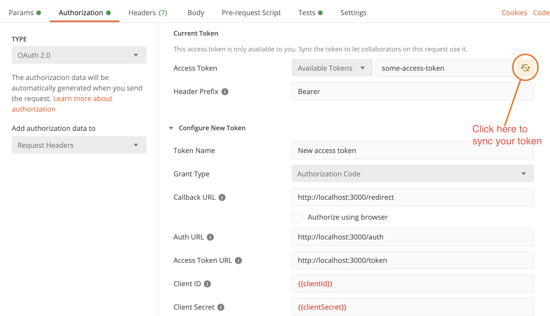The image size is (550, 316).
Task: Focus the Header Prefix field containing Bearer
Action: click(x=413, y=91)
